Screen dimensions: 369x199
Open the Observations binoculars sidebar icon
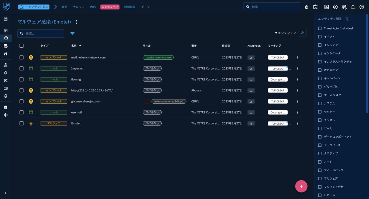click(6, 54)
